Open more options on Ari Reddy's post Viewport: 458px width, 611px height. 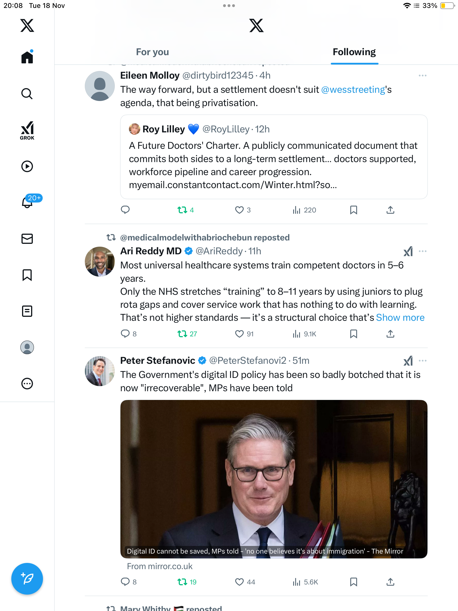coord(422,251)
